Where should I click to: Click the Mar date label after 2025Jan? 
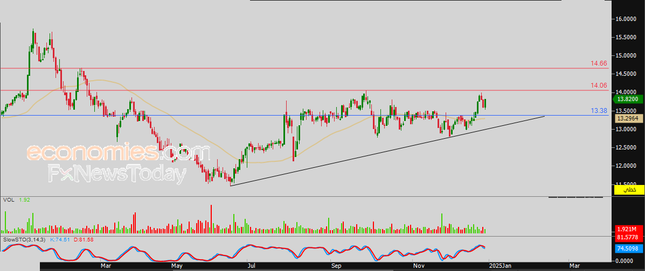[574, 266]
